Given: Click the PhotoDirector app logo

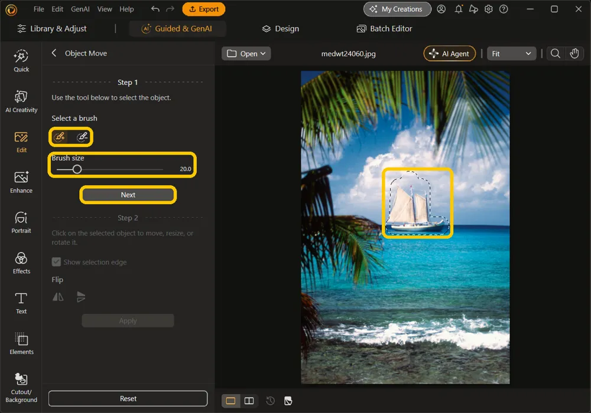Looking at the screenshot, I should (x=11, y=9).
